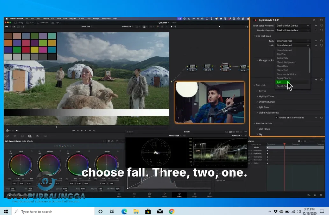Image resolution: width=329 pixels, height=215 pixels.
Task: Stop playback in the viewer
Action: coord(82,131)
